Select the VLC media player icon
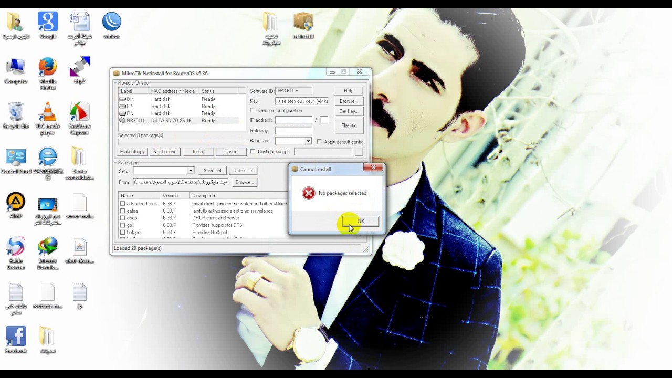672x378 pixels. (48, 119)
